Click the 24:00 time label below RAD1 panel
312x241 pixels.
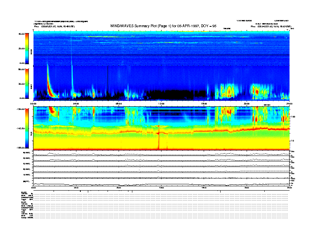(289, 104)
